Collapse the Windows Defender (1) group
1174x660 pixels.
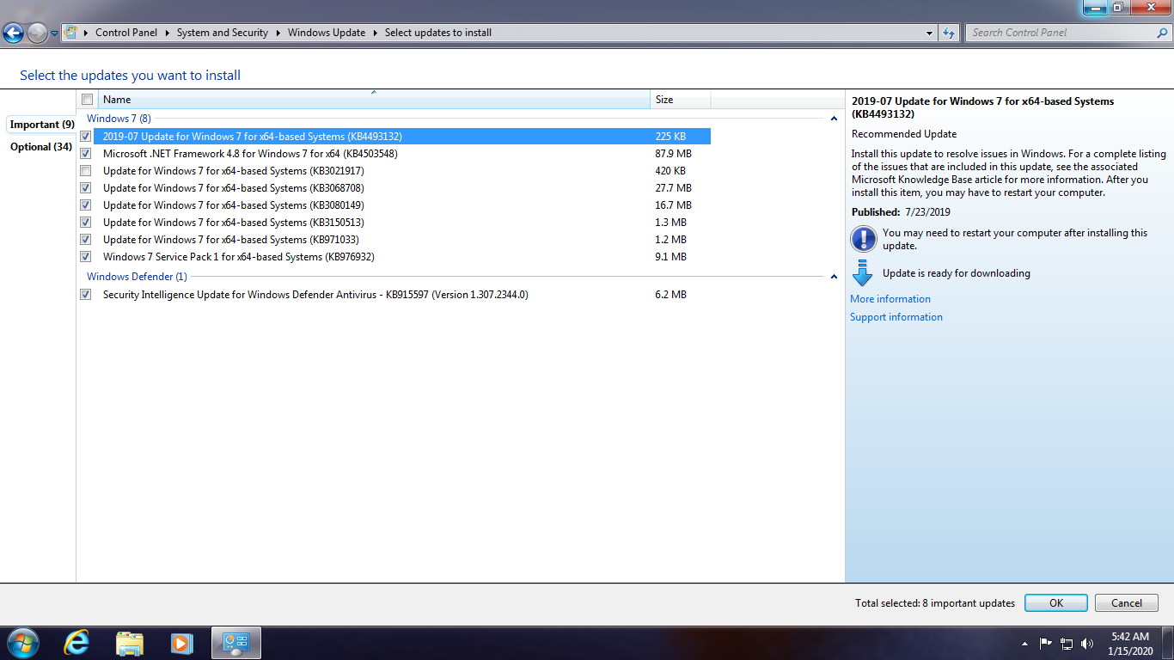[x=834, y=277]
